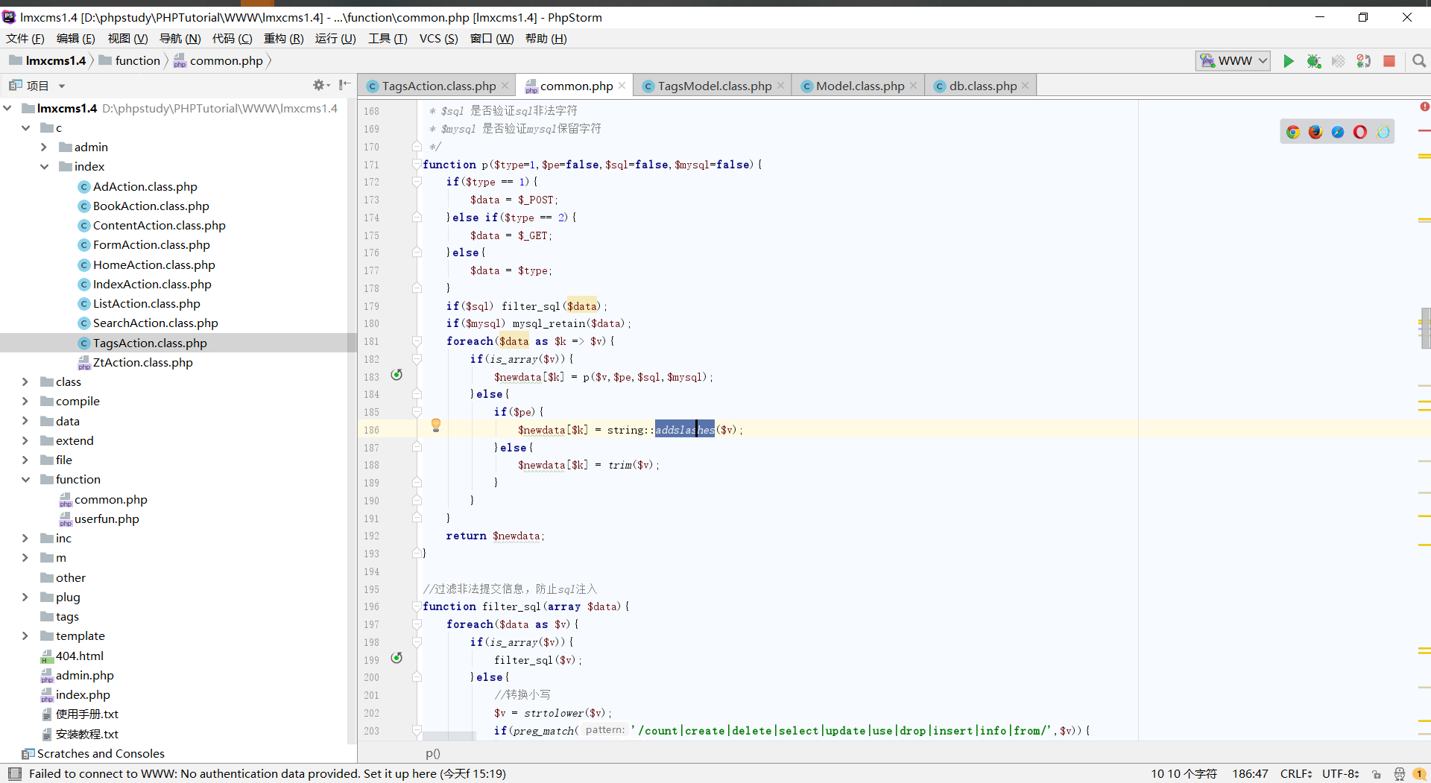Open event log notification bubble
Screen dimensions: 1431x783
(x=1420, y=774)
